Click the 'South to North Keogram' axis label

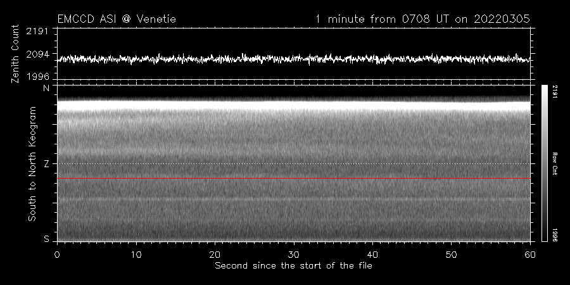32,163
